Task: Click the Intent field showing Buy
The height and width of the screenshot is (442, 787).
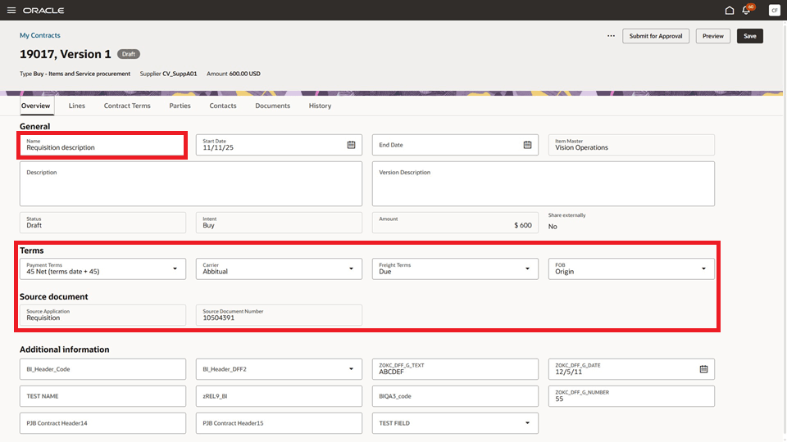Action: click(x=279, y=223)
